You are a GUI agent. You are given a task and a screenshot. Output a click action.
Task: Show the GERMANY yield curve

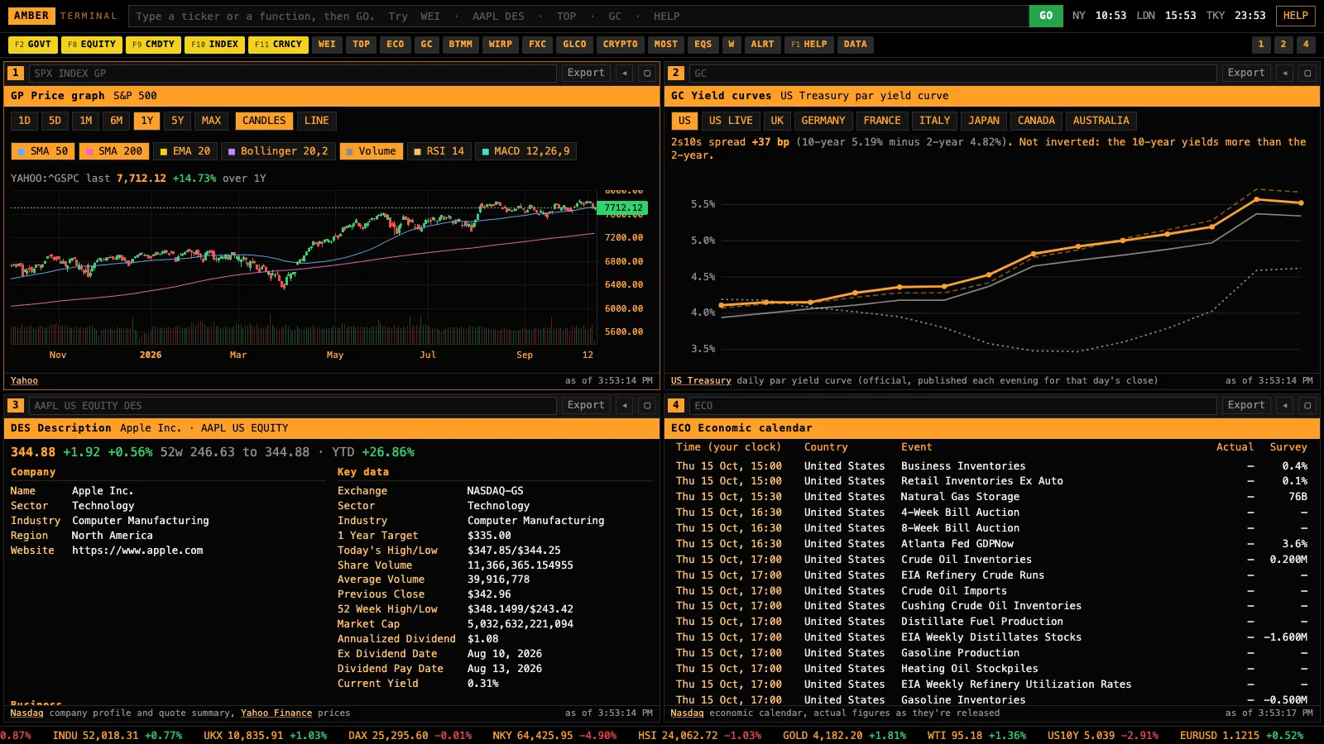(823, 121)
